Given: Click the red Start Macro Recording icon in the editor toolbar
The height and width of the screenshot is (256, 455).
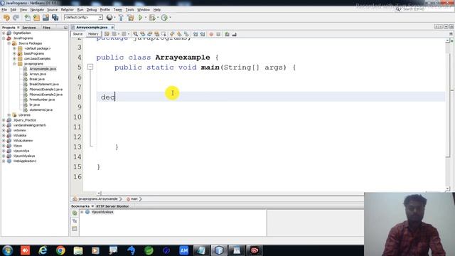Looking at the screenshot, I should tap(211, 34).
